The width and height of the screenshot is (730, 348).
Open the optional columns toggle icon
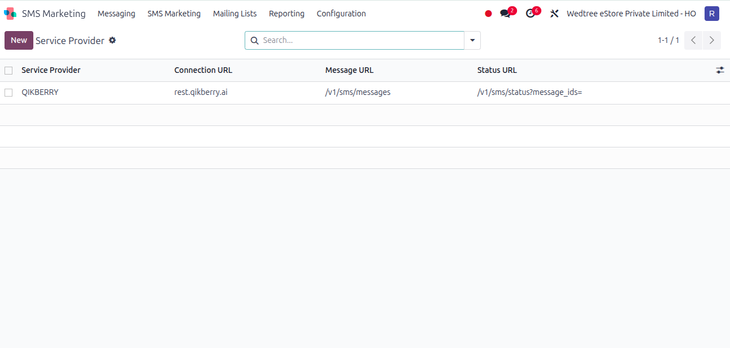(720, 69)
